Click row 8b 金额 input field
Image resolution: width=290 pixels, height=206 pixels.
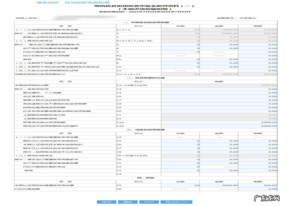[219, 59]
